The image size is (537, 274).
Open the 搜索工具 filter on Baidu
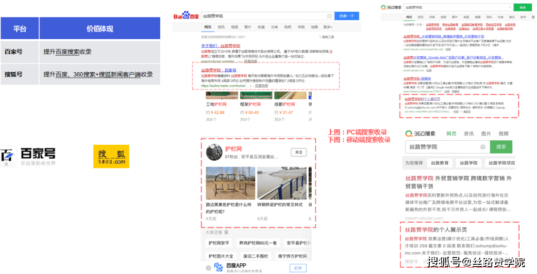click(326, 37)
